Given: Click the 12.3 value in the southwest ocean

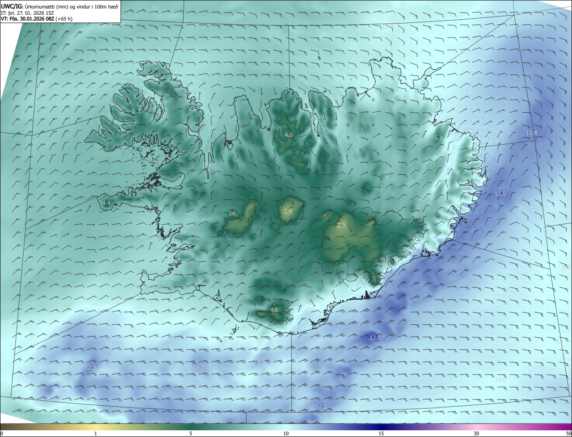Looking at the screenshot, I should 90,367.
